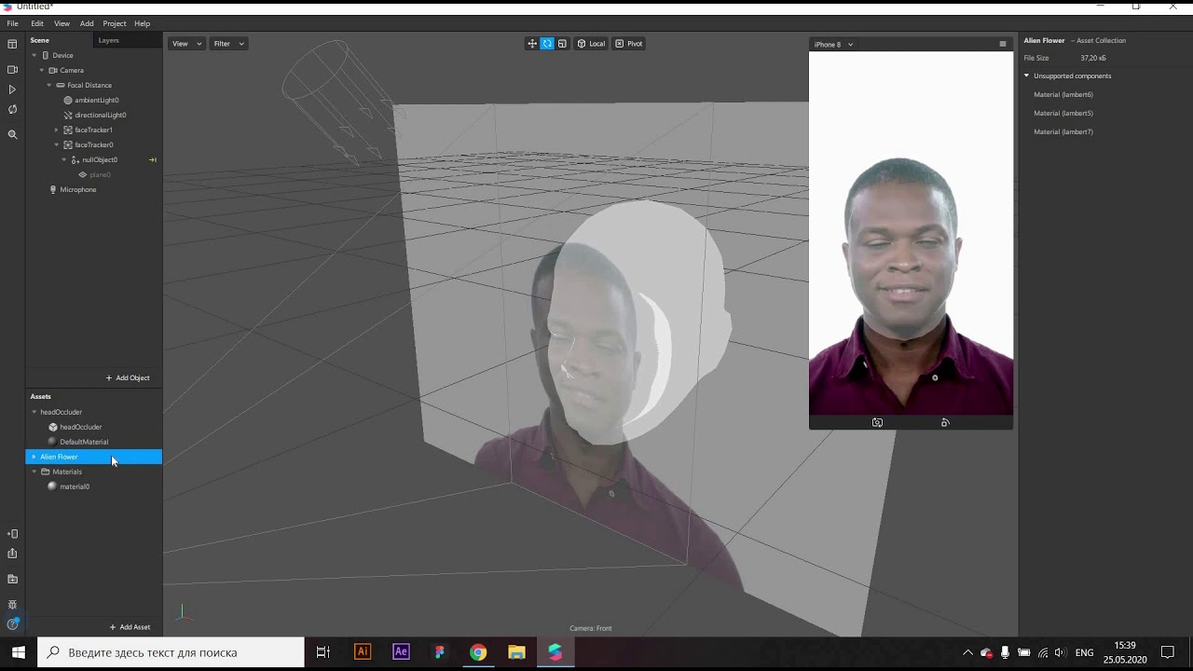This screenshot has height=671, width=1193.
Task: Open the search magnifier icon in left sidebar
Action: click(12, 134)
